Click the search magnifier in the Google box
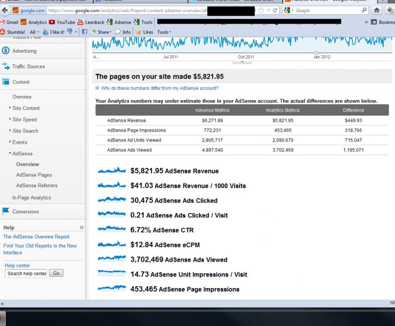This screenshot has height=326, width=395. (x=364, y=10)
